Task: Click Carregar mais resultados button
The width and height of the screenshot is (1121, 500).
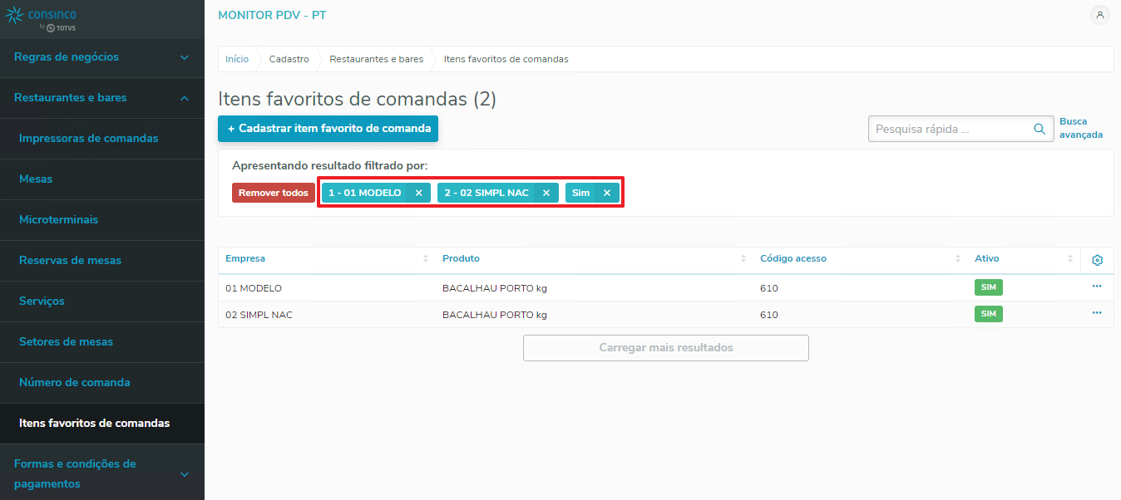Action: click(x=666, y=348)
